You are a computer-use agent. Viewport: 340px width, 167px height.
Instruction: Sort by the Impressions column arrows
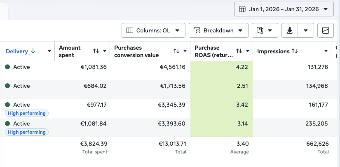(295, 51)
